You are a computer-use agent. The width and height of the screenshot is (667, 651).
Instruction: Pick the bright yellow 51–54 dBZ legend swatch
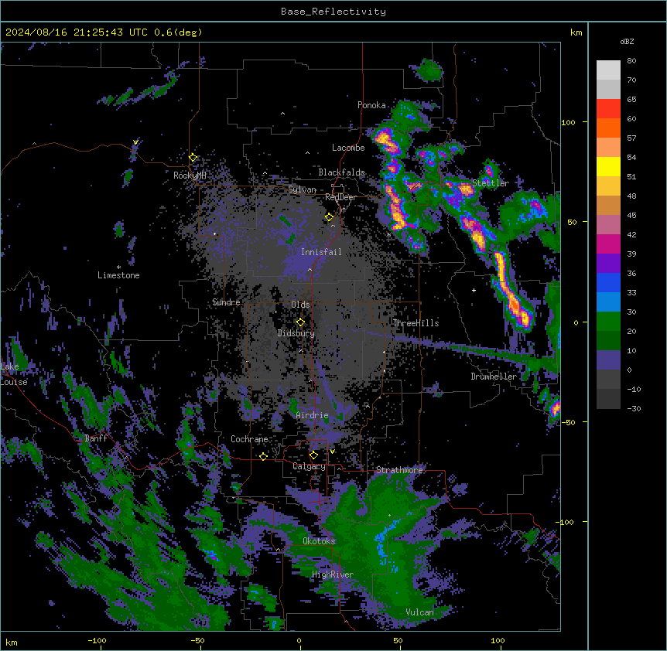[x=608, y=166]
